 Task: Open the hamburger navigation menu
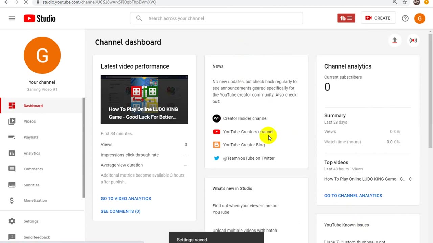click(x=12, y=18)
